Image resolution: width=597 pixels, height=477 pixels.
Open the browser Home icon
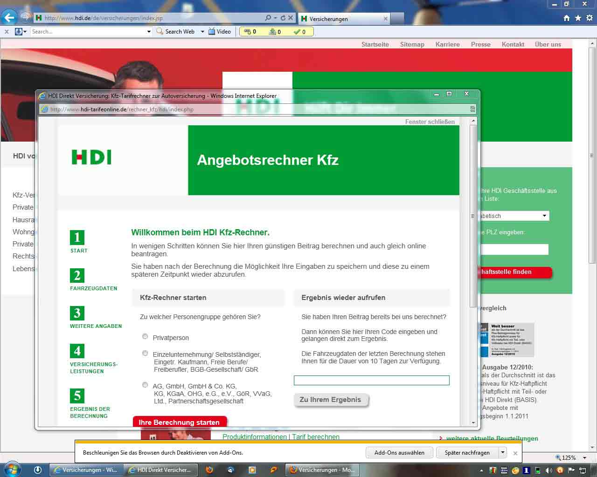click(567, 18)
